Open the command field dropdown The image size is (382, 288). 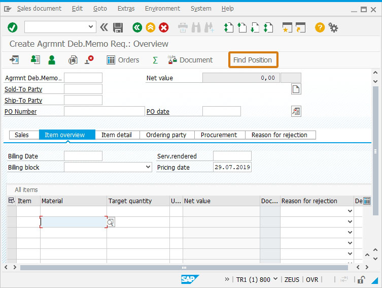pos(91,27)
